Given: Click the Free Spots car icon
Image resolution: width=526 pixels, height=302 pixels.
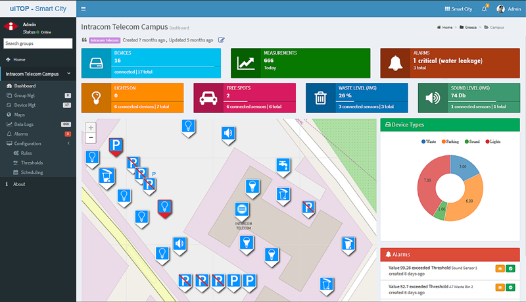Looking at the screenshot, I should pyautogui.click(x=208, y=98).
